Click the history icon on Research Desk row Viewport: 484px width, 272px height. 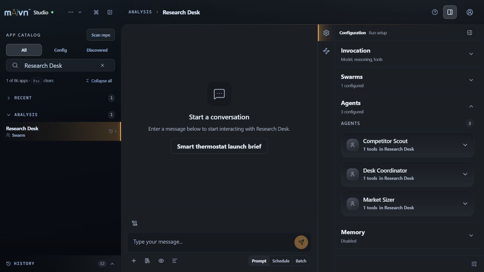(110, 131)
